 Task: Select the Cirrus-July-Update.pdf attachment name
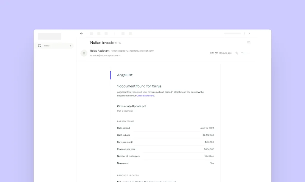[x=131, y=106]
